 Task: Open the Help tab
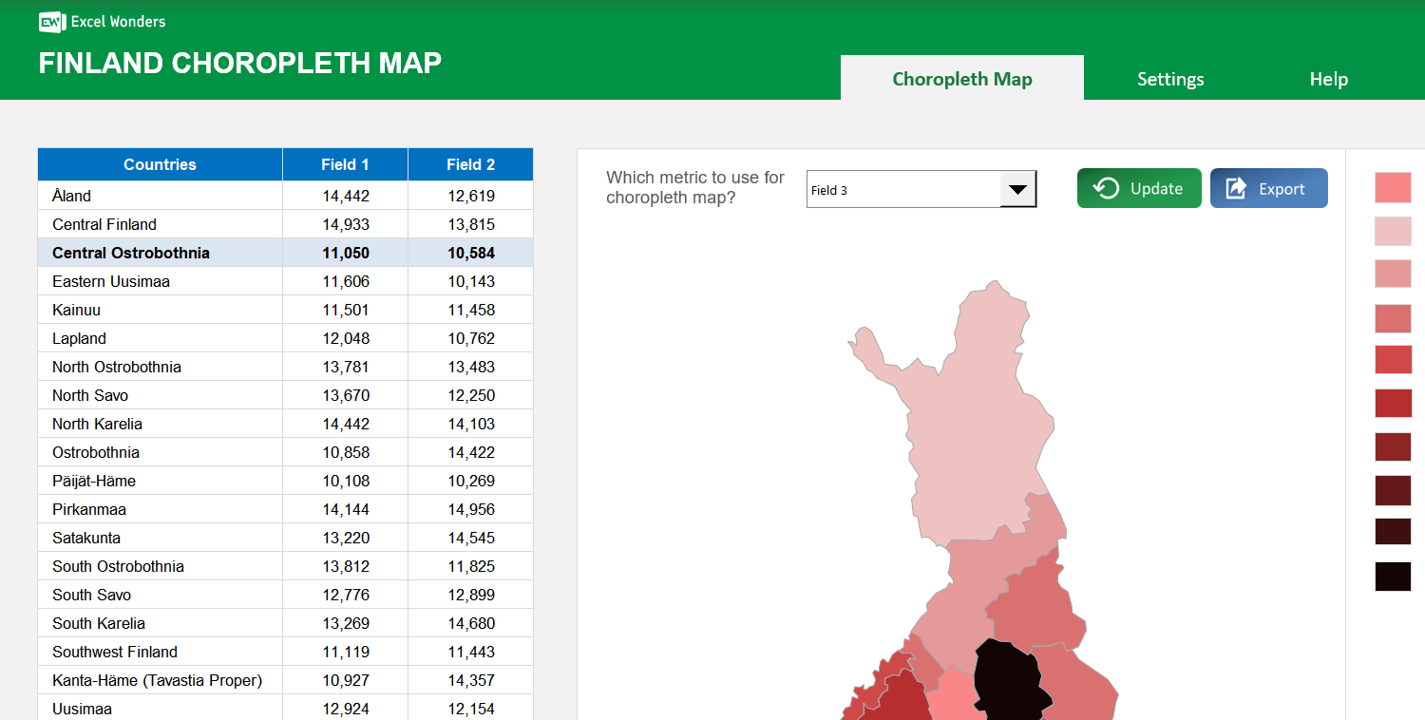tap(1328, 79)
